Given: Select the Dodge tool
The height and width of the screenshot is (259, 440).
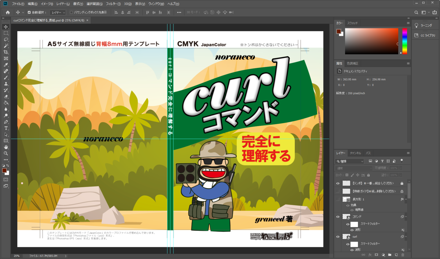Looking at the screenshot, I should pos(6,115).
